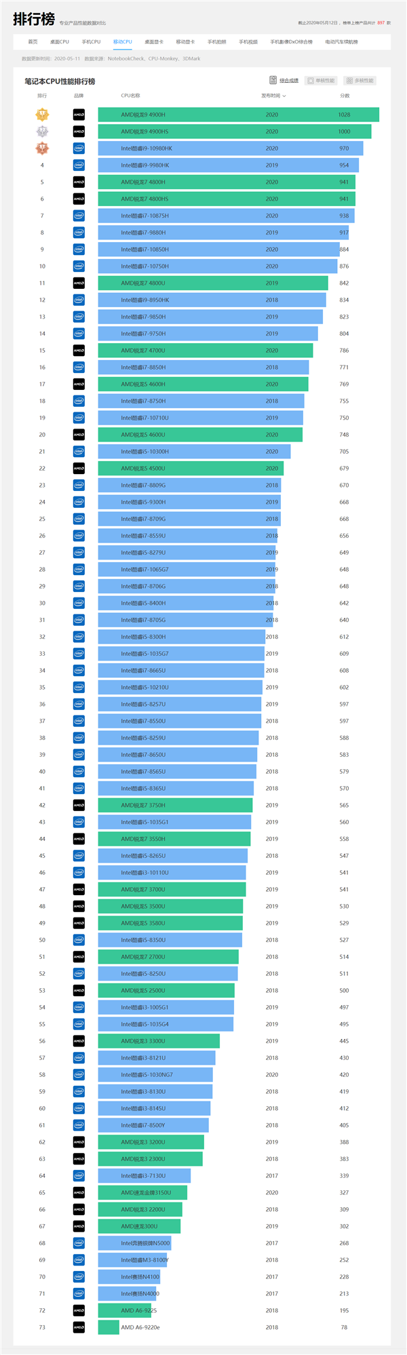This screenshot has width=407, height=1355.
Task: Click AMD logo beside 锐龙9 4900H
Action: coord(79,115)
